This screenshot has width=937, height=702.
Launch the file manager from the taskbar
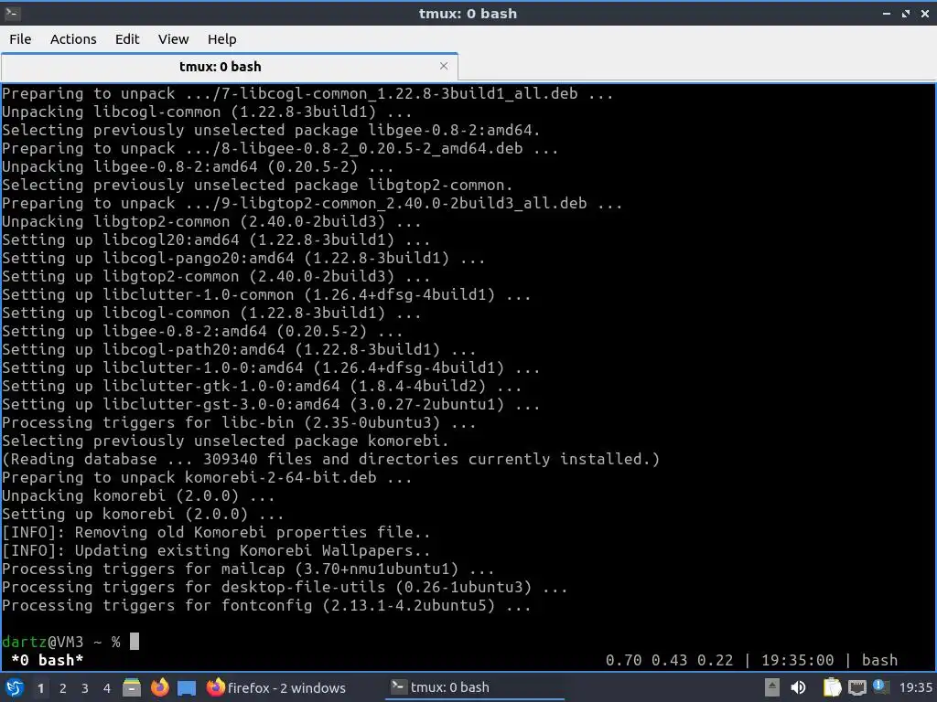tap(132, 687)
